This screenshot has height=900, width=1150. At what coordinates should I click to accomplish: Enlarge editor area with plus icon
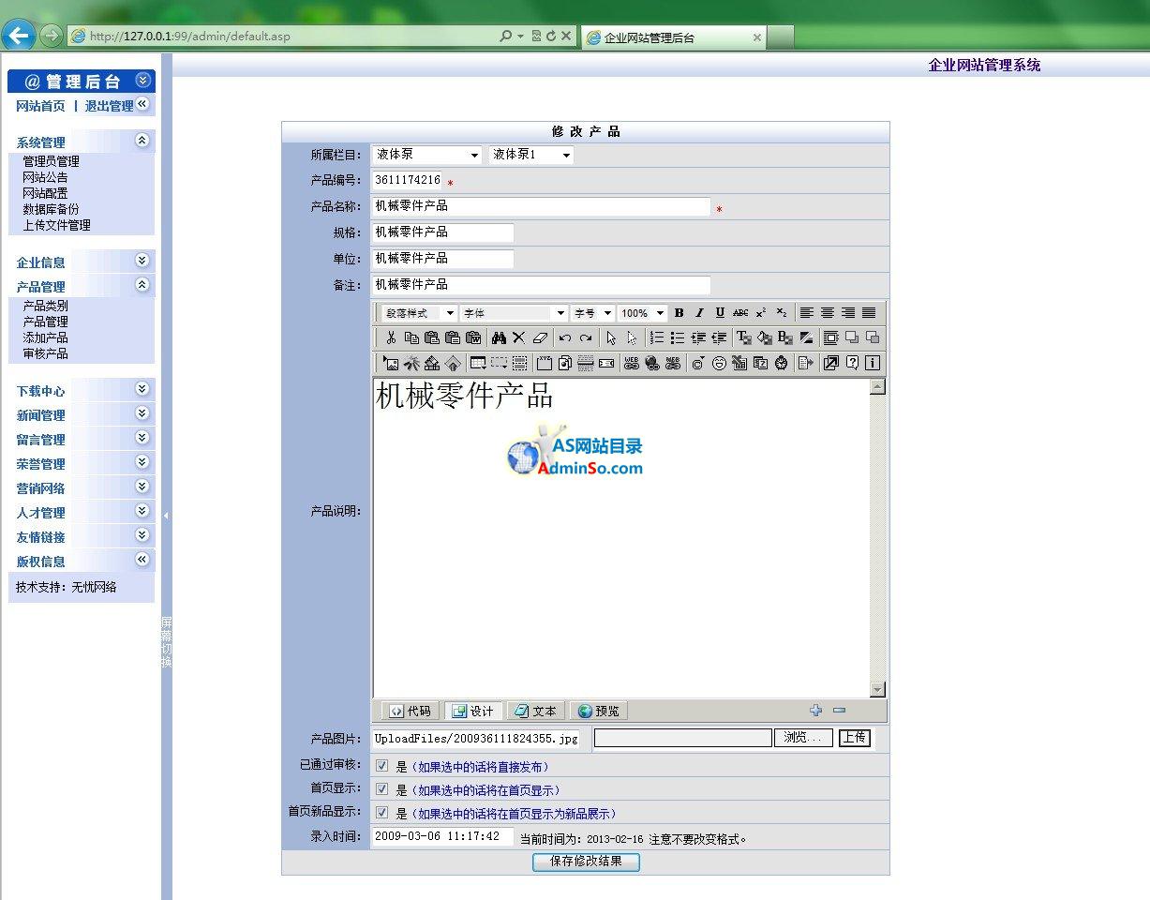(x=816, y=711)
